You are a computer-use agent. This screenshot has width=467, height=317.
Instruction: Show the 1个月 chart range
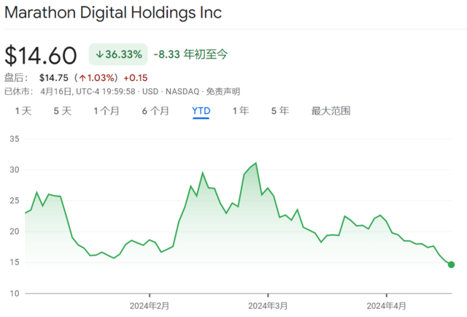tap(106, 111)
